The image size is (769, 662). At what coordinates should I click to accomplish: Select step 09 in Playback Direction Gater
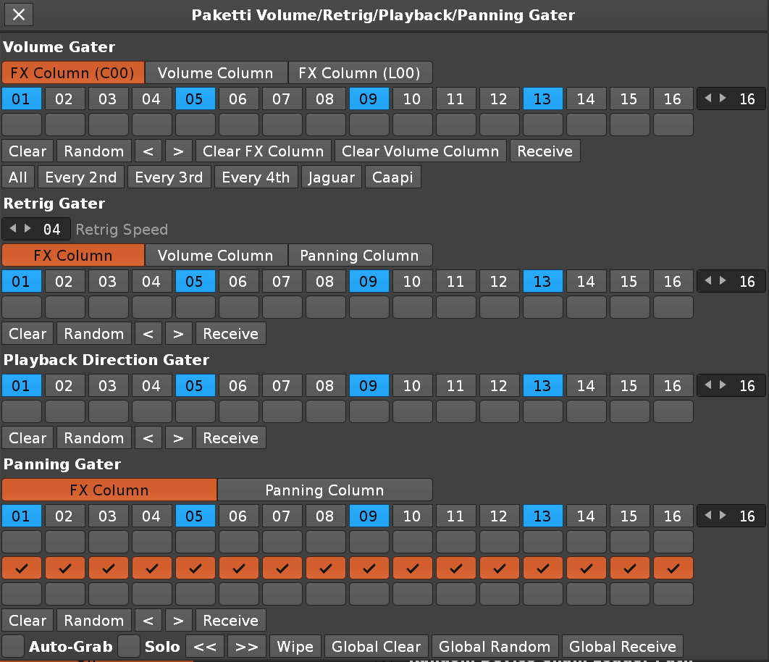click(369, 385)
